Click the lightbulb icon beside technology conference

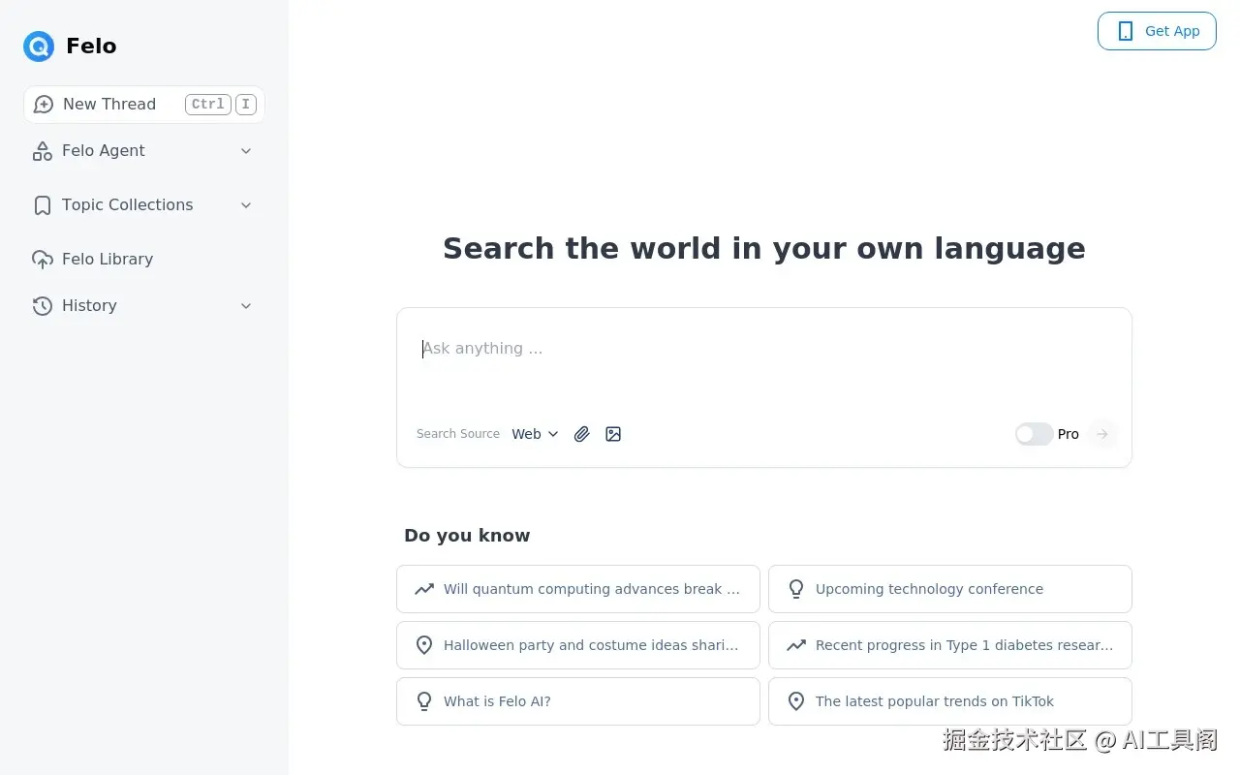(796, 589)
